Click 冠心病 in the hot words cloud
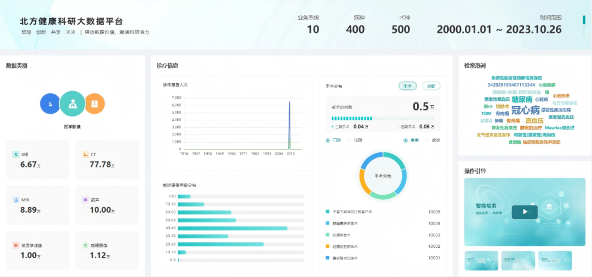This screenshot has width=592, height=277. [x=525, y=110]
